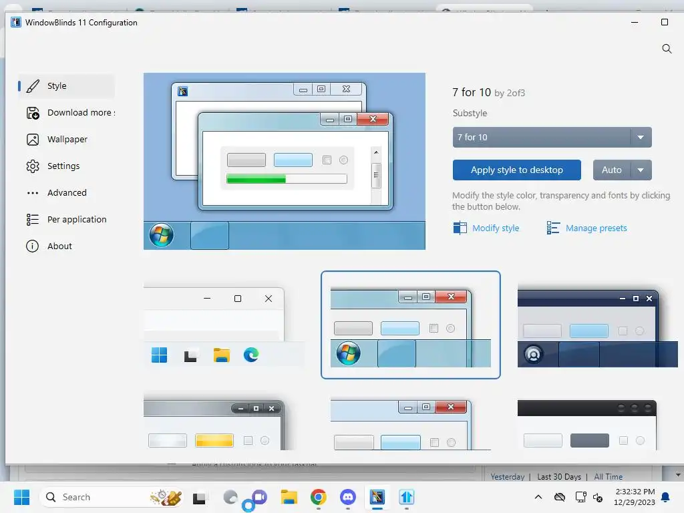Click the Manage presets link

(596, 228)
